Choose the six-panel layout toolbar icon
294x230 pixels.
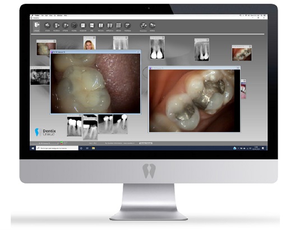pos(118,25)
